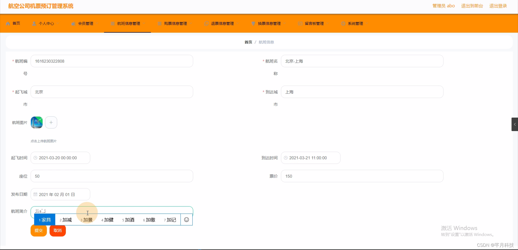The image size is (518, 250).
Task: Open the emoji panel in IME bar
Action: [186, 220]
